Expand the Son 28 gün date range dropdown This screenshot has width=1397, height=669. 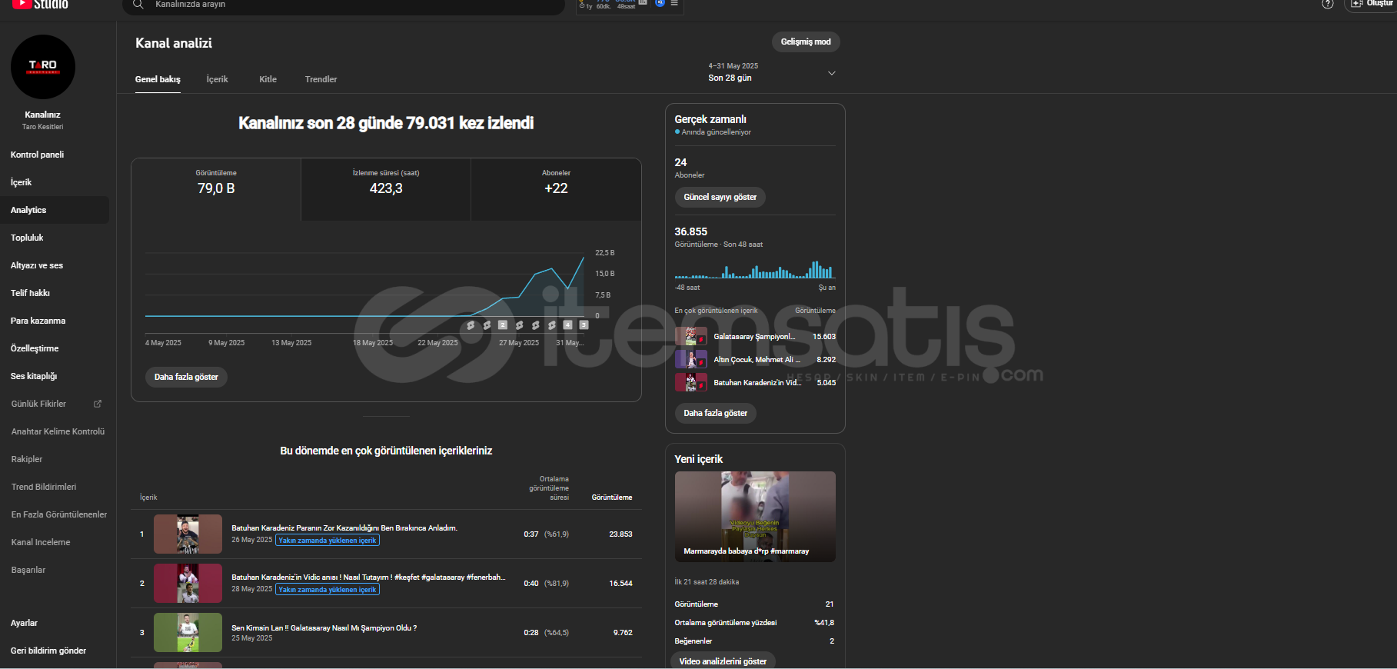(x=771, y=72)
